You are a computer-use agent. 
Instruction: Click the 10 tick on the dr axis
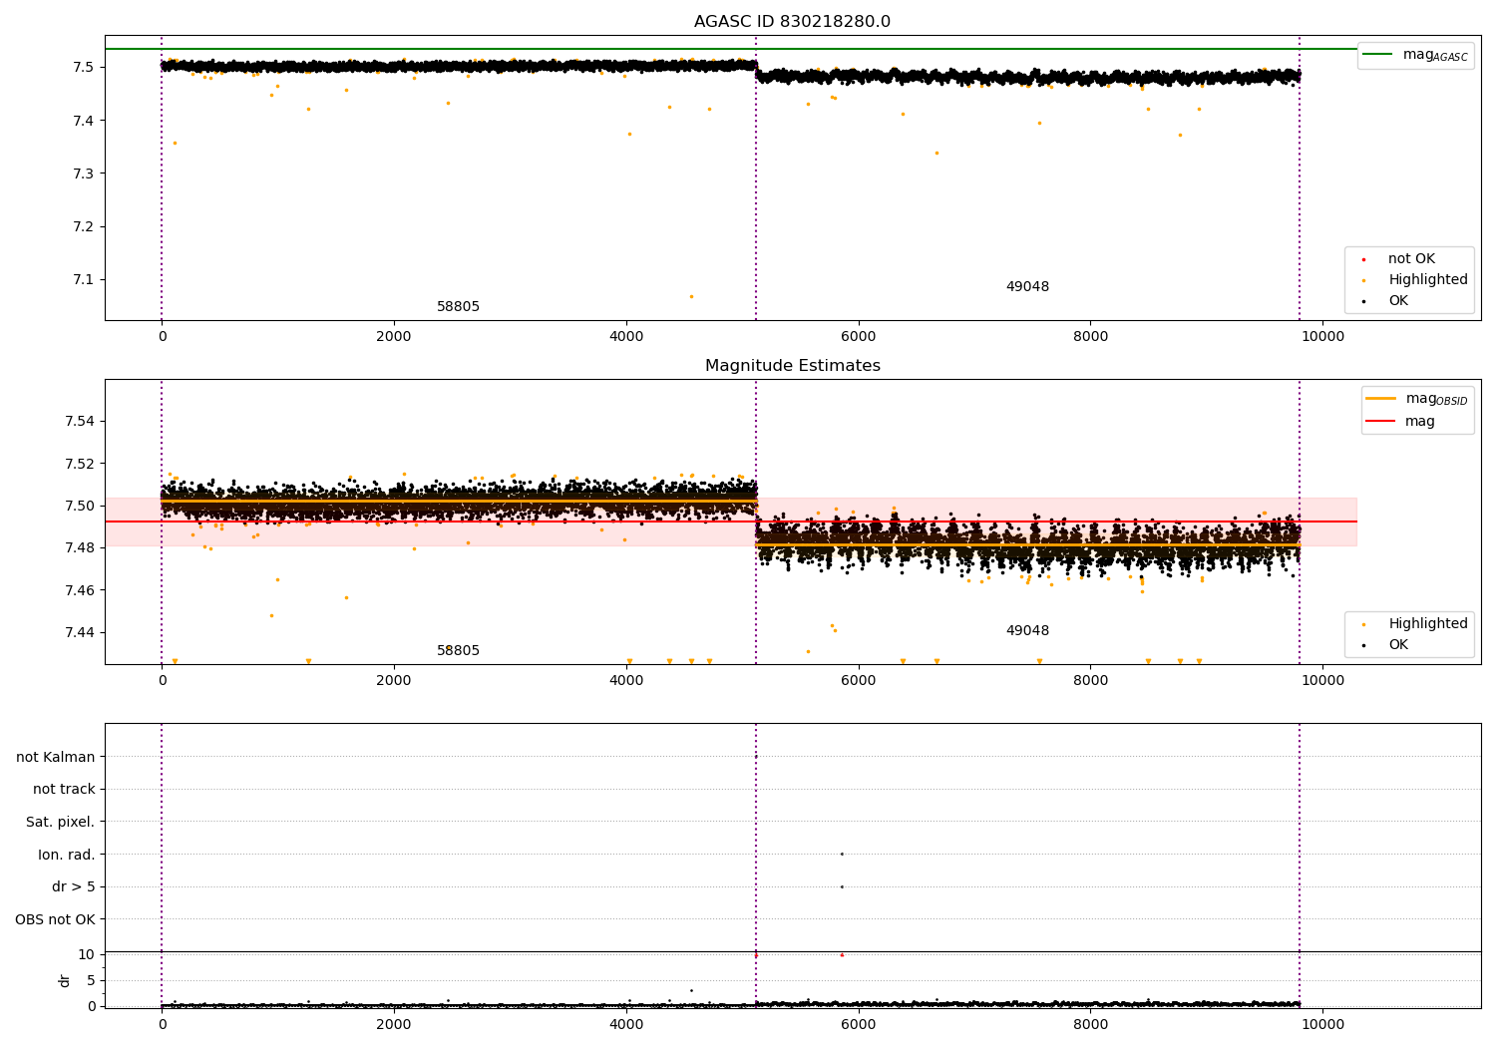pos(87,955)
